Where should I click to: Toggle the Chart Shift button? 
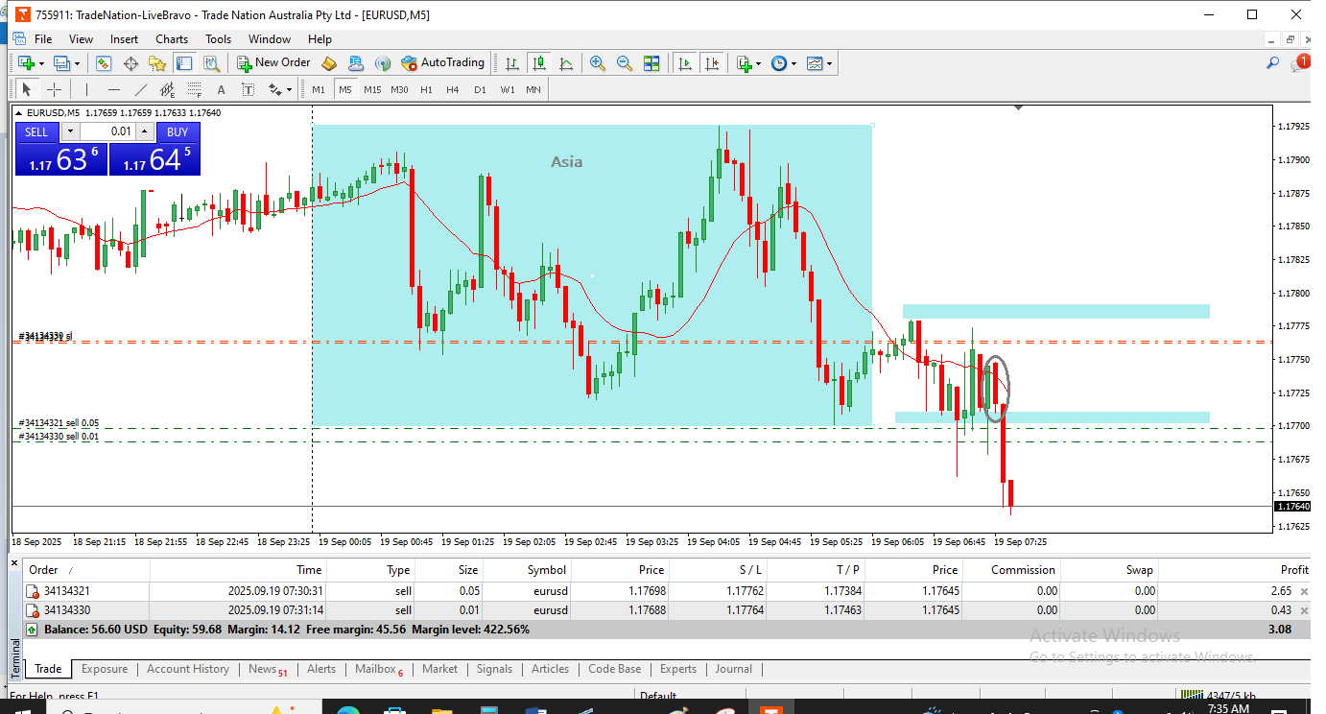712,63
